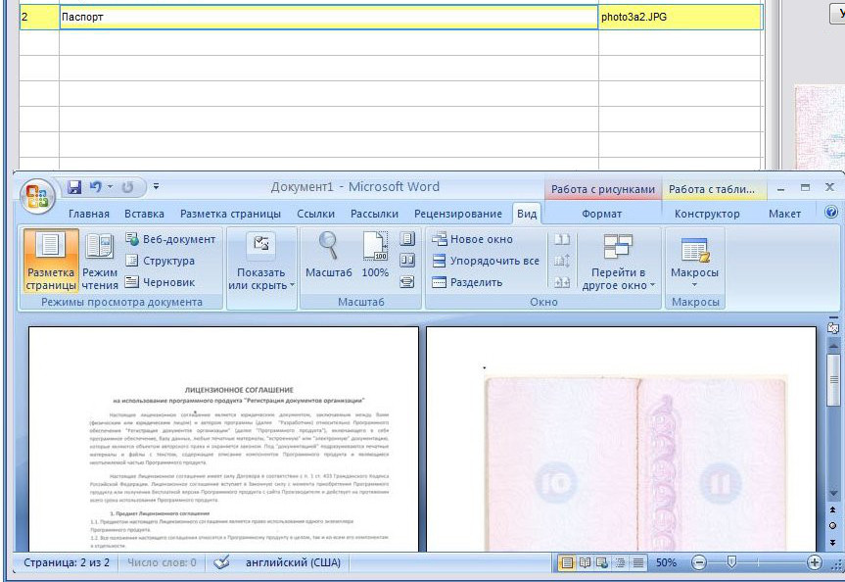Undo the last action in Word
The image size is (845, 582).
point(95,186)
